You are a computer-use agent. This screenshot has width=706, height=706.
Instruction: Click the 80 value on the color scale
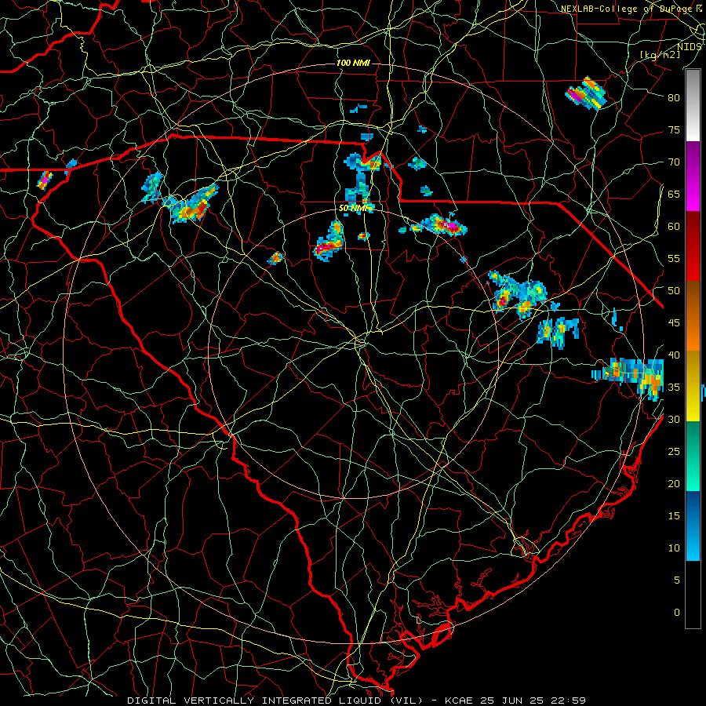point(674,98)
